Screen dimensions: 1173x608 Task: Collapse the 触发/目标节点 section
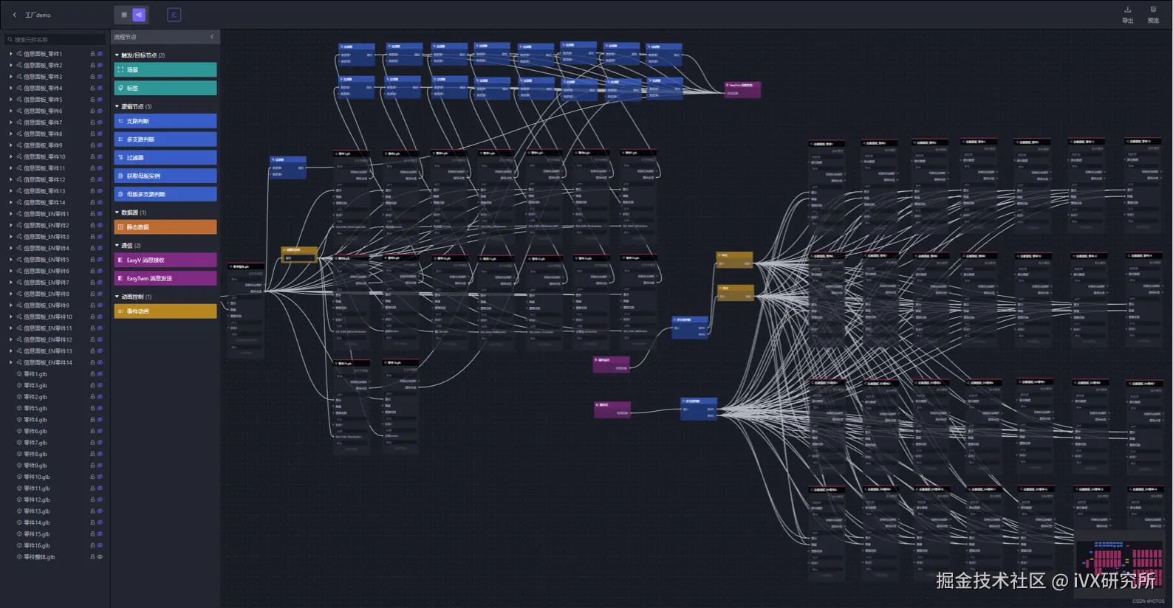tap(117, 55)
